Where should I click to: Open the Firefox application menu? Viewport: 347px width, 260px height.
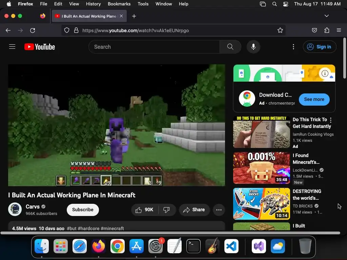point(339,30)
